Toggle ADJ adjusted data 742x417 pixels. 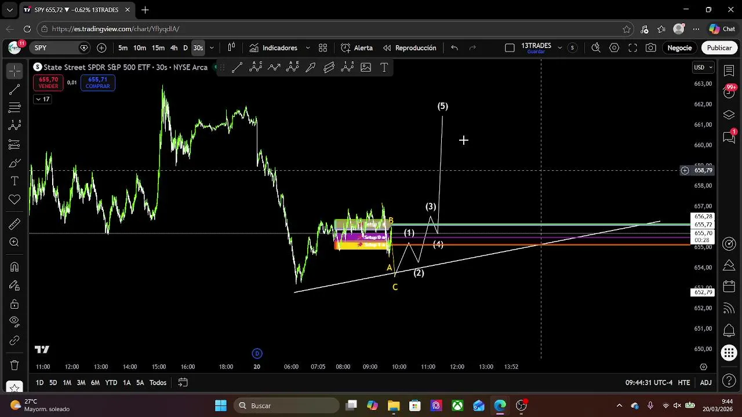[x=705, y=383]
